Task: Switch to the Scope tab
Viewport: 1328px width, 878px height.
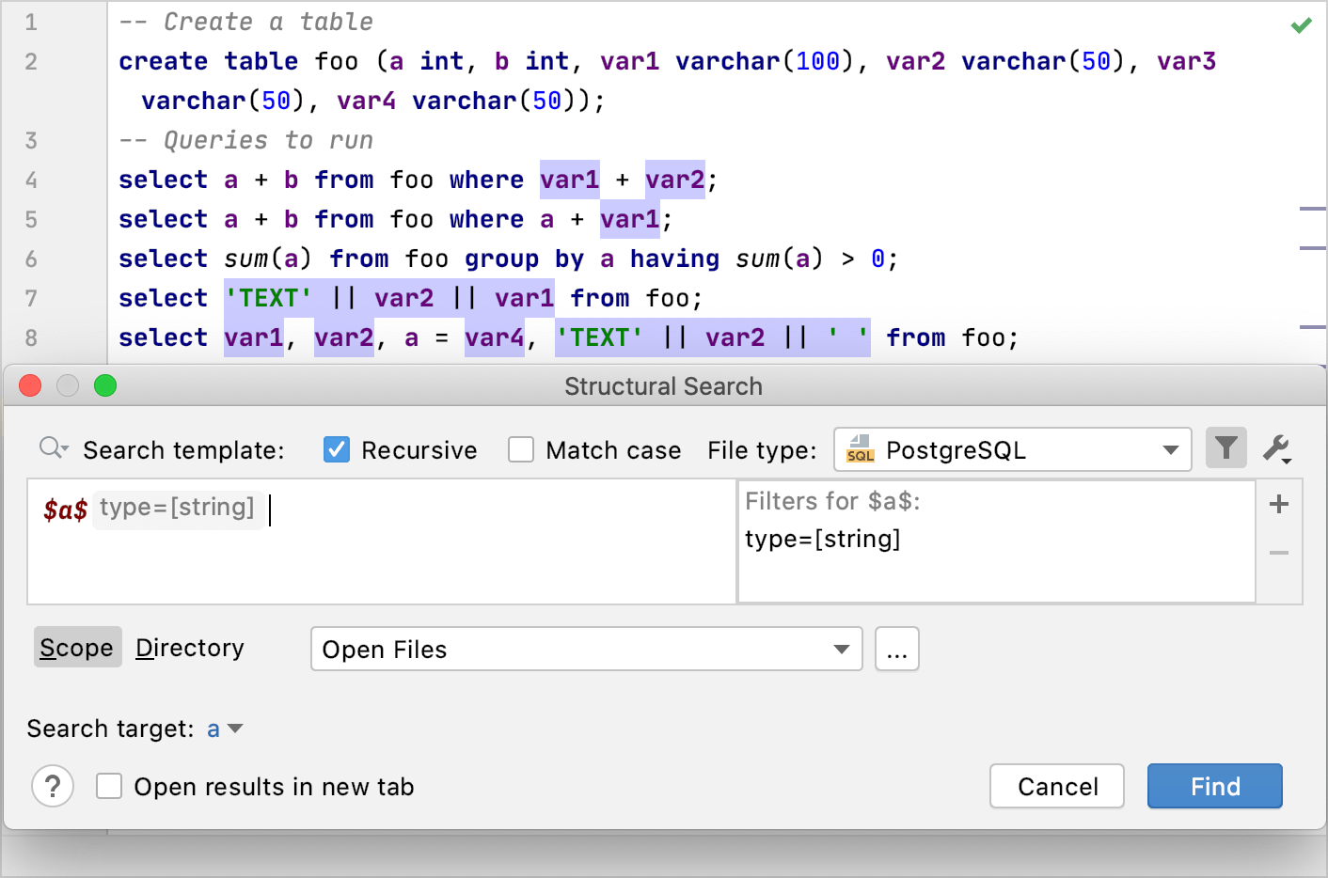Action: pyautogui.click(x=77, y=647)
